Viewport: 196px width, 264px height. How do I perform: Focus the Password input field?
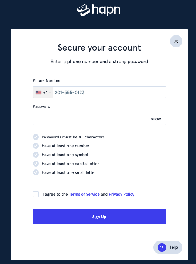[x=99, y=119]
